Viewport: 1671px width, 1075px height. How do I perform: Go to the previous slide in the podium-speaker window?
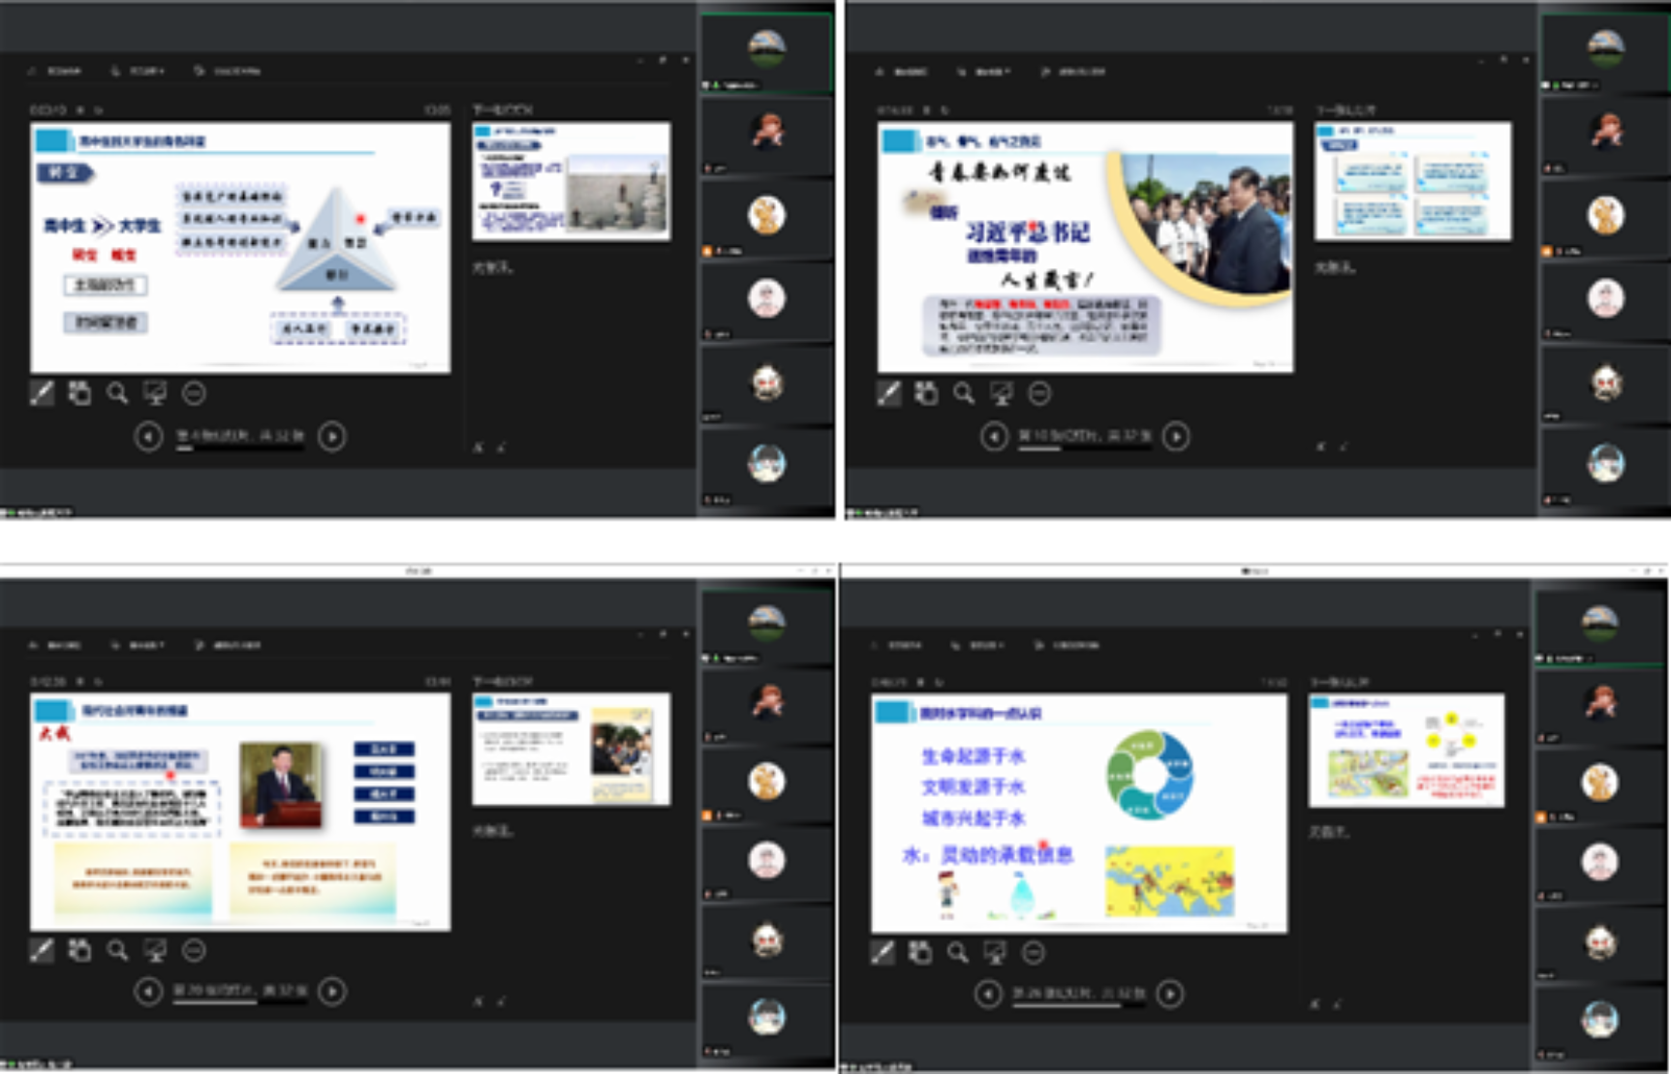[148, 992]
